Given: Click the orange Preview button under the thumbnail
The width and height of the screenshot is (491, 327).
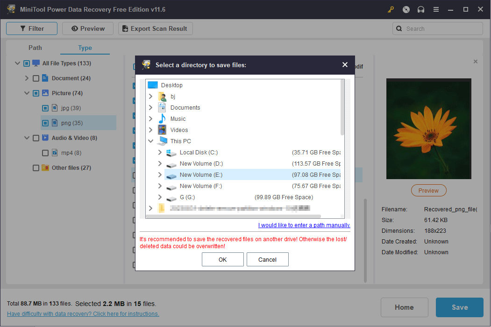Looking at the screenshot, I should click(428, 190).
